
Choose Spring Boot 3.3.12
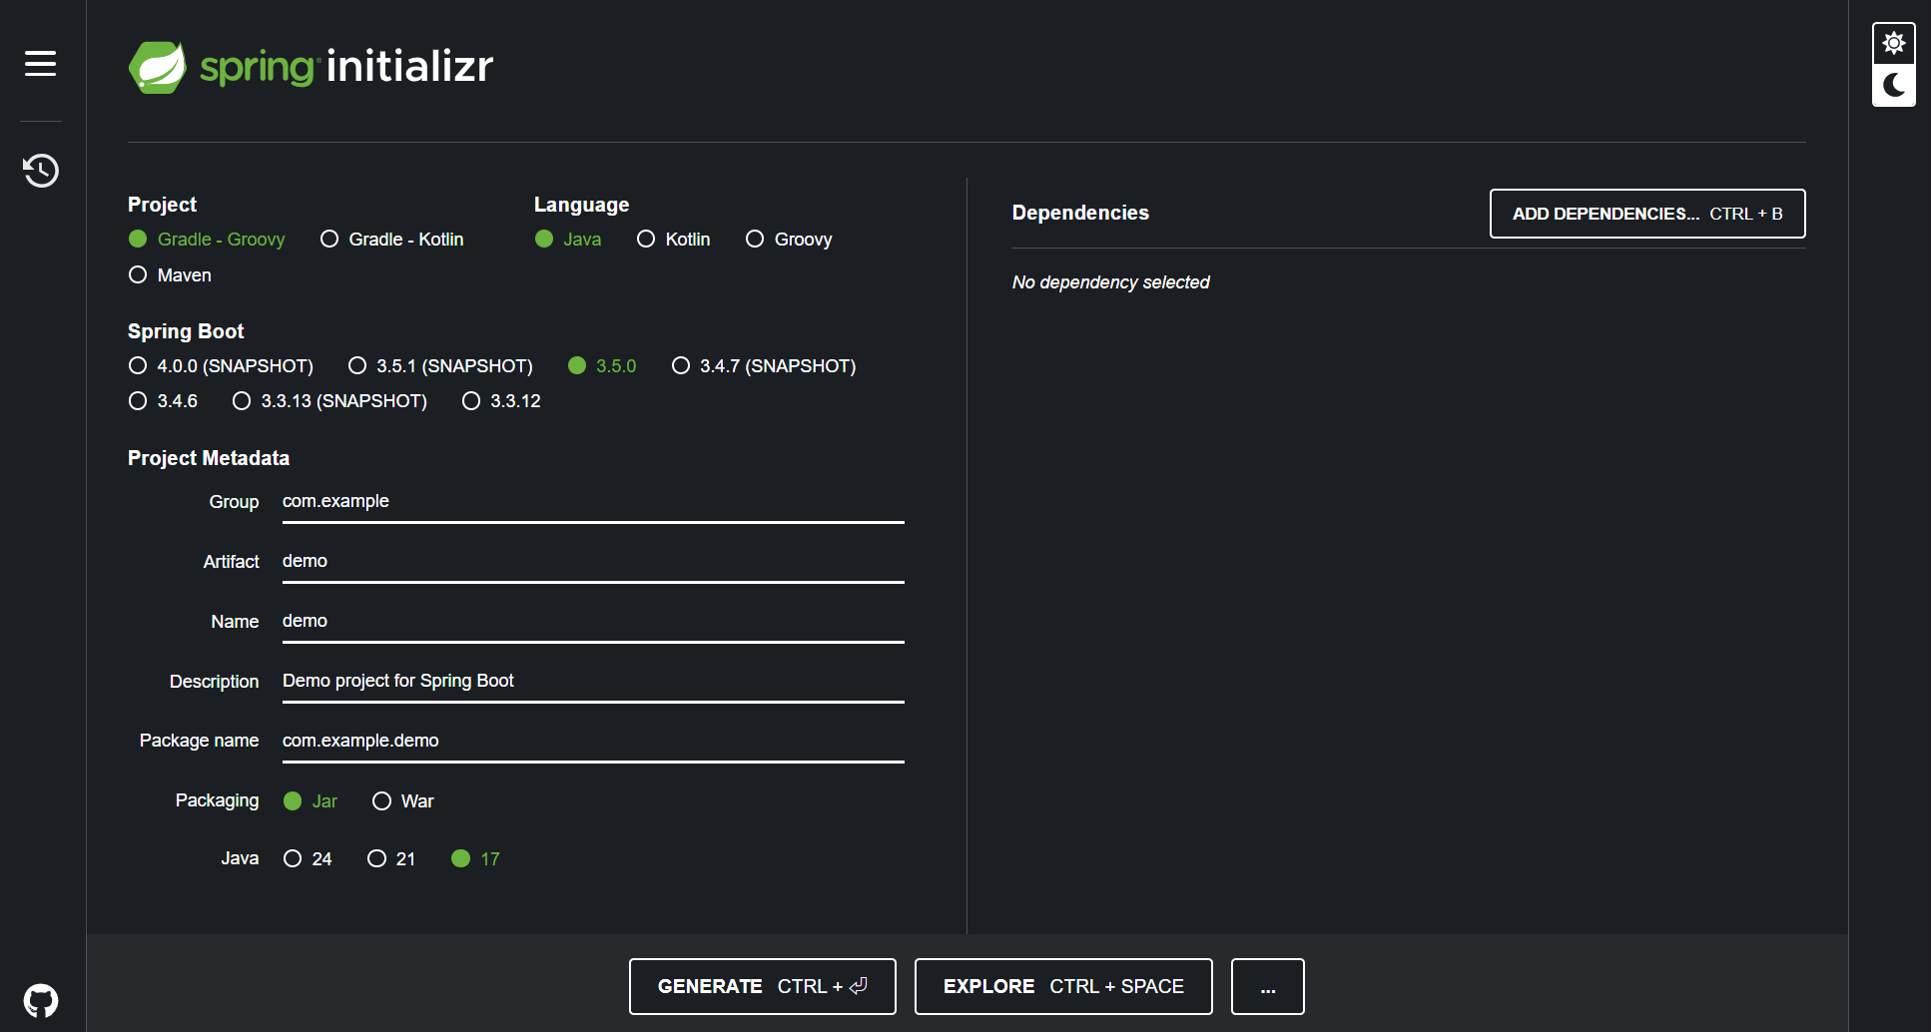click(501, 401)
